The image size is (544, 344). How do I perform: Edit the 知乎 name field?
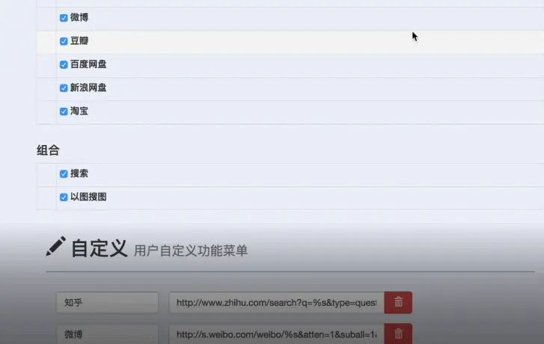(107, 302)
